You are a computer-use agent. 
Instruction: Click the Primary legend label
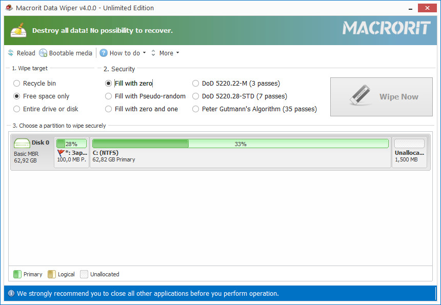pos(33,274)
